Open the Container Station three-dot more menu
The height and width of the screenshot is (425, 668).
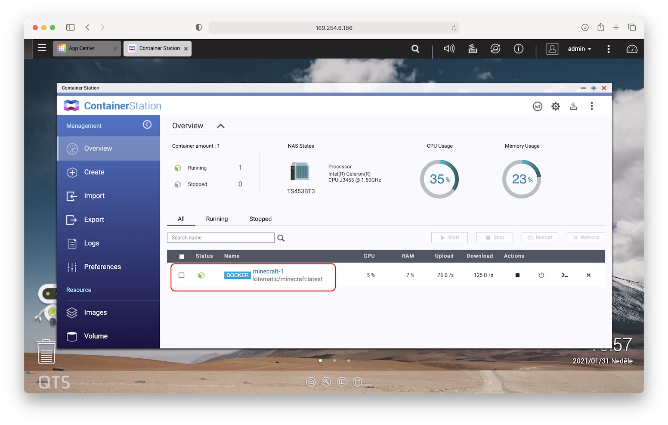tap(592, 106)
